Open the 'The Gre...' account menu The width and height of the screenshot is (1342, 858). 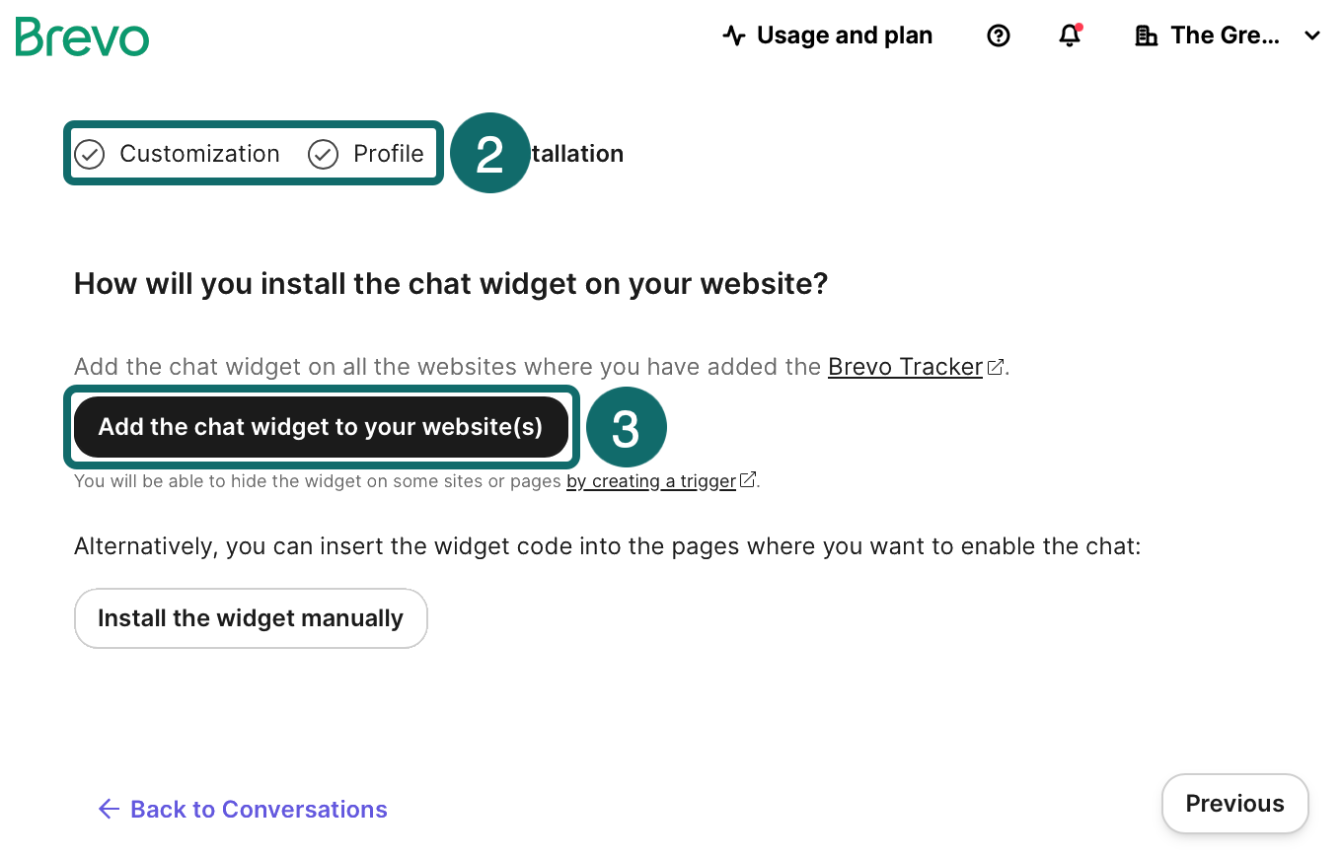click(1225, 36)
